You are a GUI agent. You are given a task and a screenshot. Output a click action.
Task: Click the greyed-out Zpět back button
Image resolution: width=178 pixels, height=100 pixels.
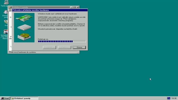click(x=50, y=47)
